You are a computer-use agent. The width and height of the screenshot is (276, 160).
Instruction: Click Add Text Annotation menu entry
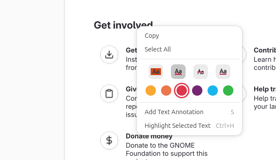[x=189, y=112]
